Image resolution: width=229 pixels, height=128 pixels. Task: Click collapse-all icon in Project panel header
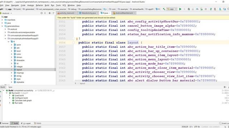pos(45,13)
